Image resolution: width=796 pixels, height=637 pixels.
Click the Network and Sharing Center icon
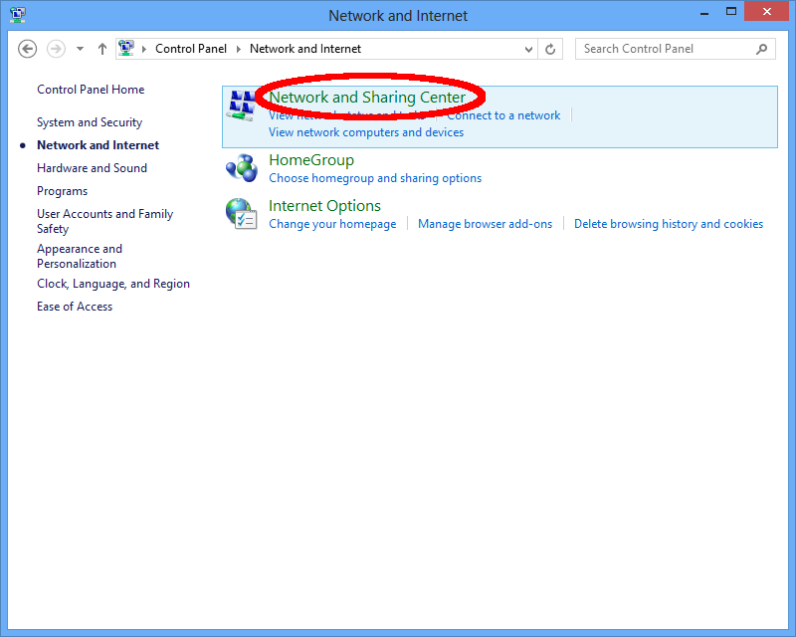241,106
